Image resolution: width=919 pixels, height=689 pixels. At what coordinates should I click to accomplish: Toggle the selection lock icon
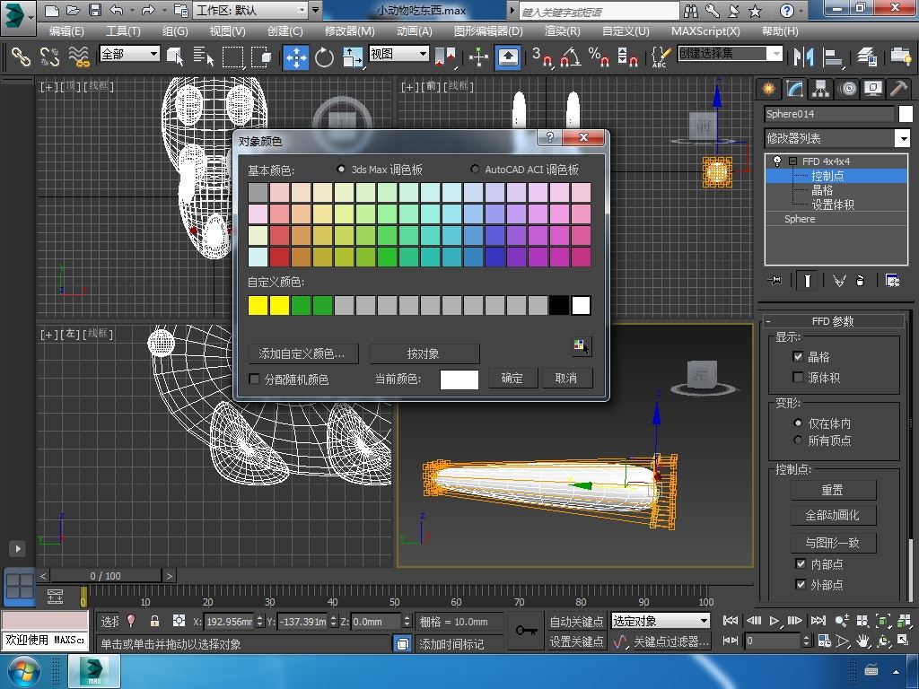pyautogui.click(x=154, y=621)
